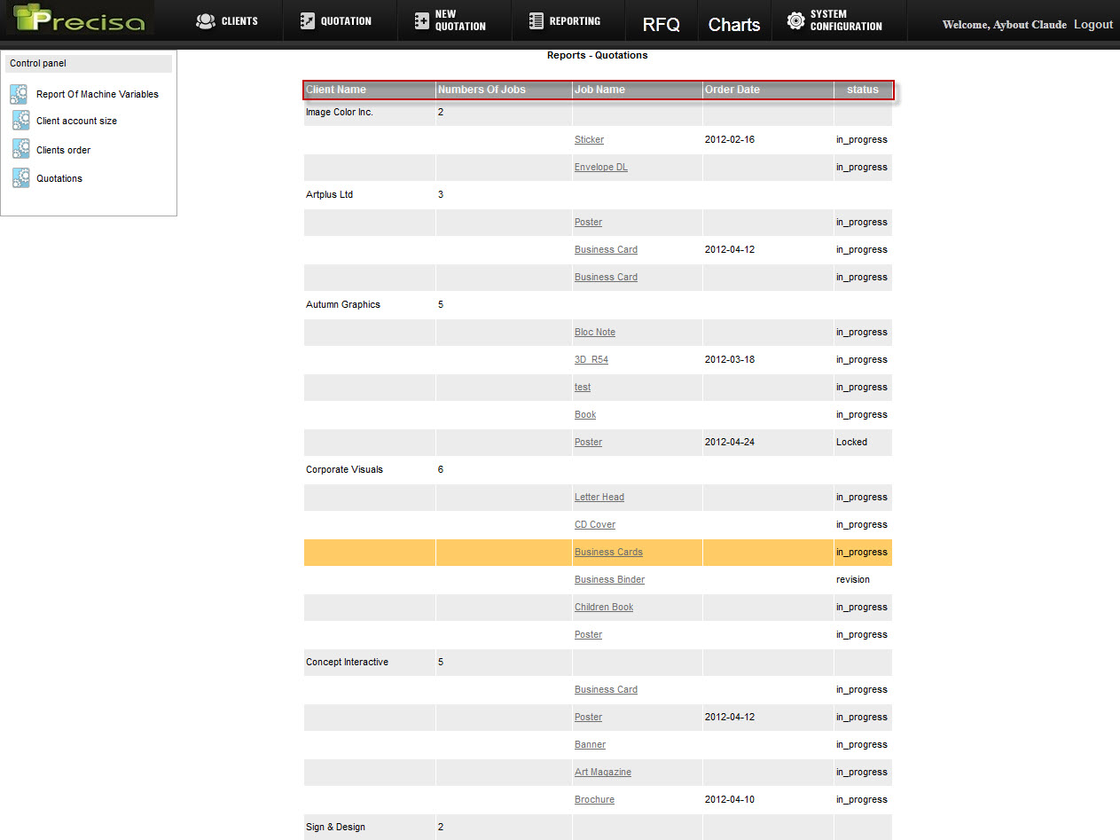Viewport: 1120px width, 840px height.
Task: Select the Concept Interactive client name
Action: (x=347, y=662)
